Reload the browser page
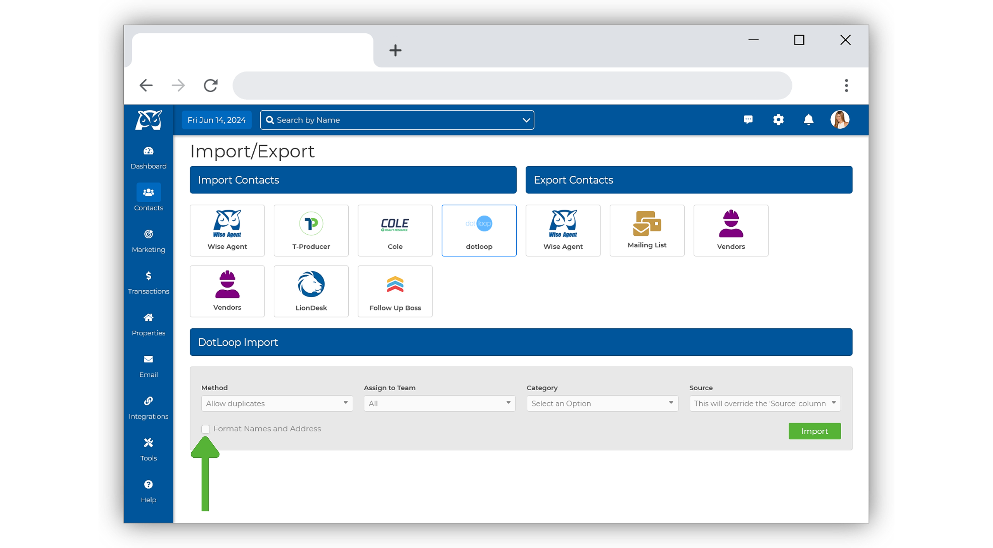The height and width of the screenshot is (548, 993). pos(210,85)
